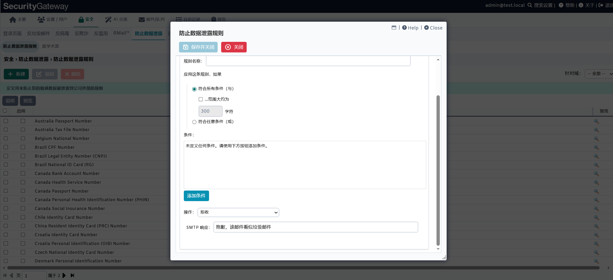Click 退出 to log out
613x280 pixels.
[606, 5]
